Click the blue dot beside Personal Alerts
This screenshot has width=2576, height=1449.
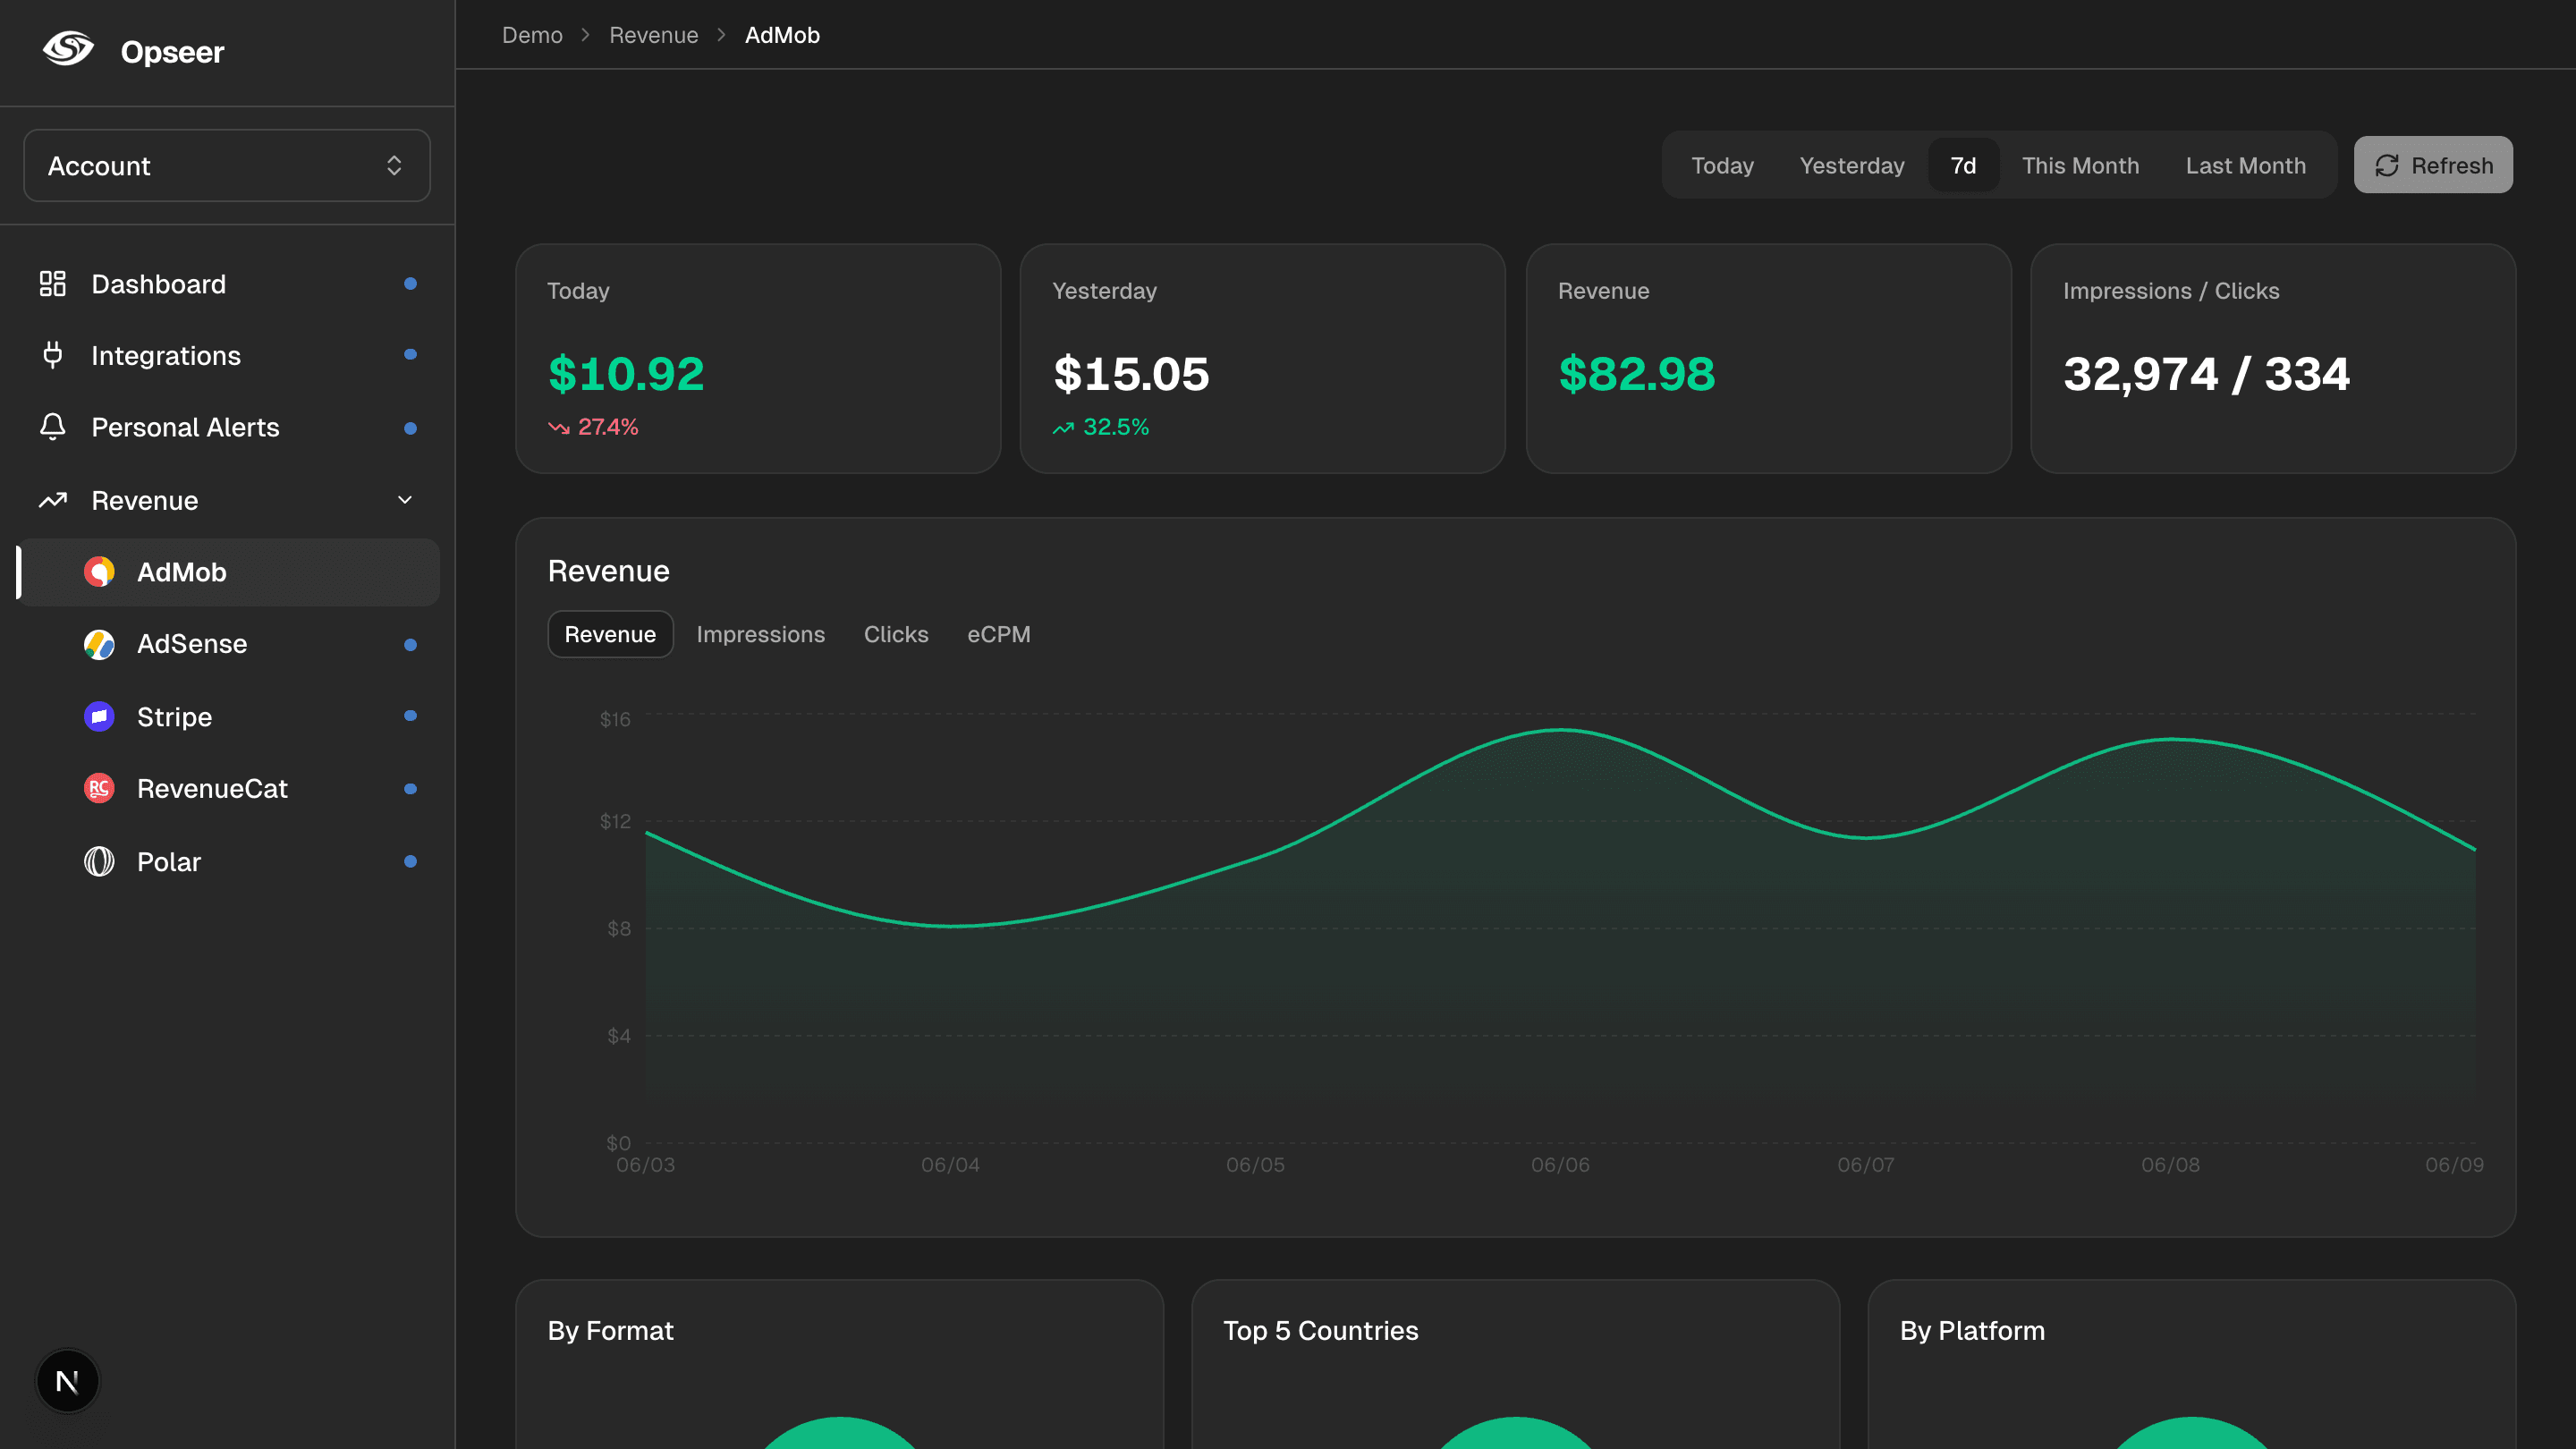tap(410, 428)
